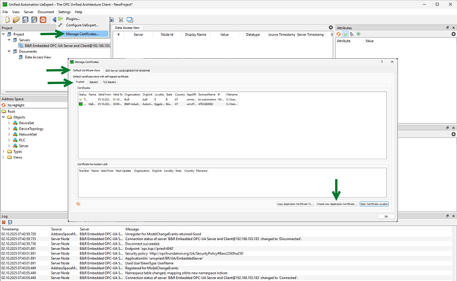Image resolution: width=457 pixels, height=281 pixels.
Task: Click the green circle icon in Attributes toolbar
Action: point(358,34)
